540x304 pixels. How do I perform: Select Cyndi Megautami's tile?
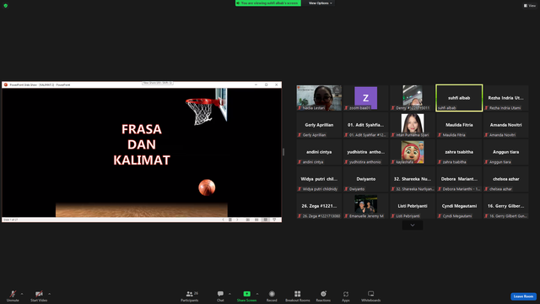click(x=459, y=206)
